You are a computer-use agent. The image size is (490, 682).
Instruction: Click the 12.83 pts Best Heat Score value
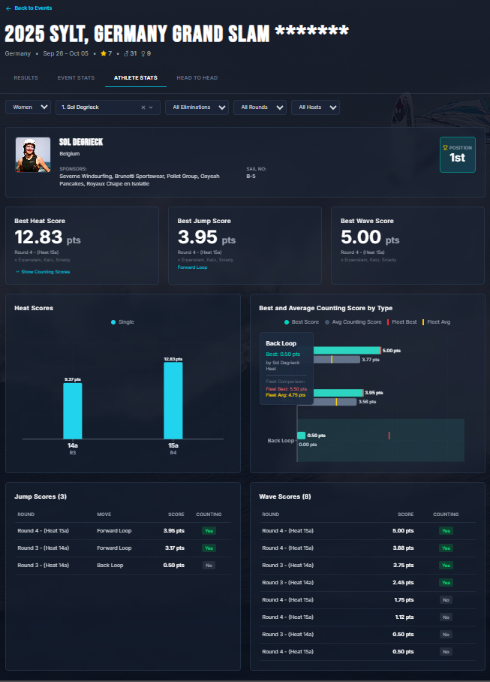[47, 237]
